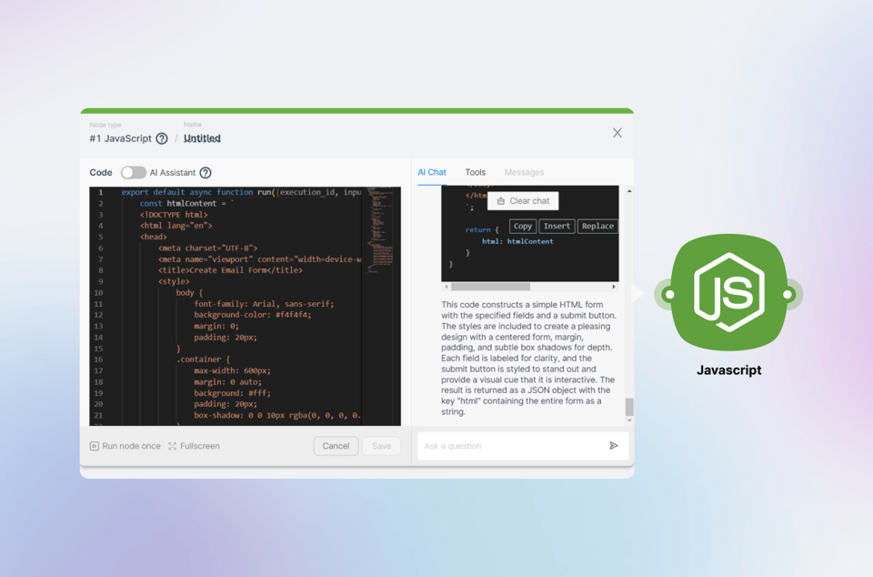873x577 pixels.
Task: Click the chat scroll down arrow
Action: (629, 420)
